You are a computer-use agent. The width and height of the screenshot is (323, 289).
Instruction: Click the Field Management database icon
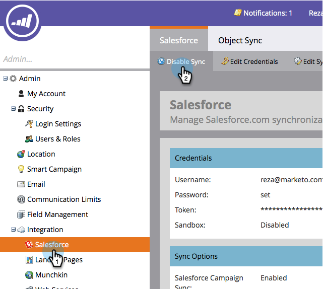tap(21, 214)
